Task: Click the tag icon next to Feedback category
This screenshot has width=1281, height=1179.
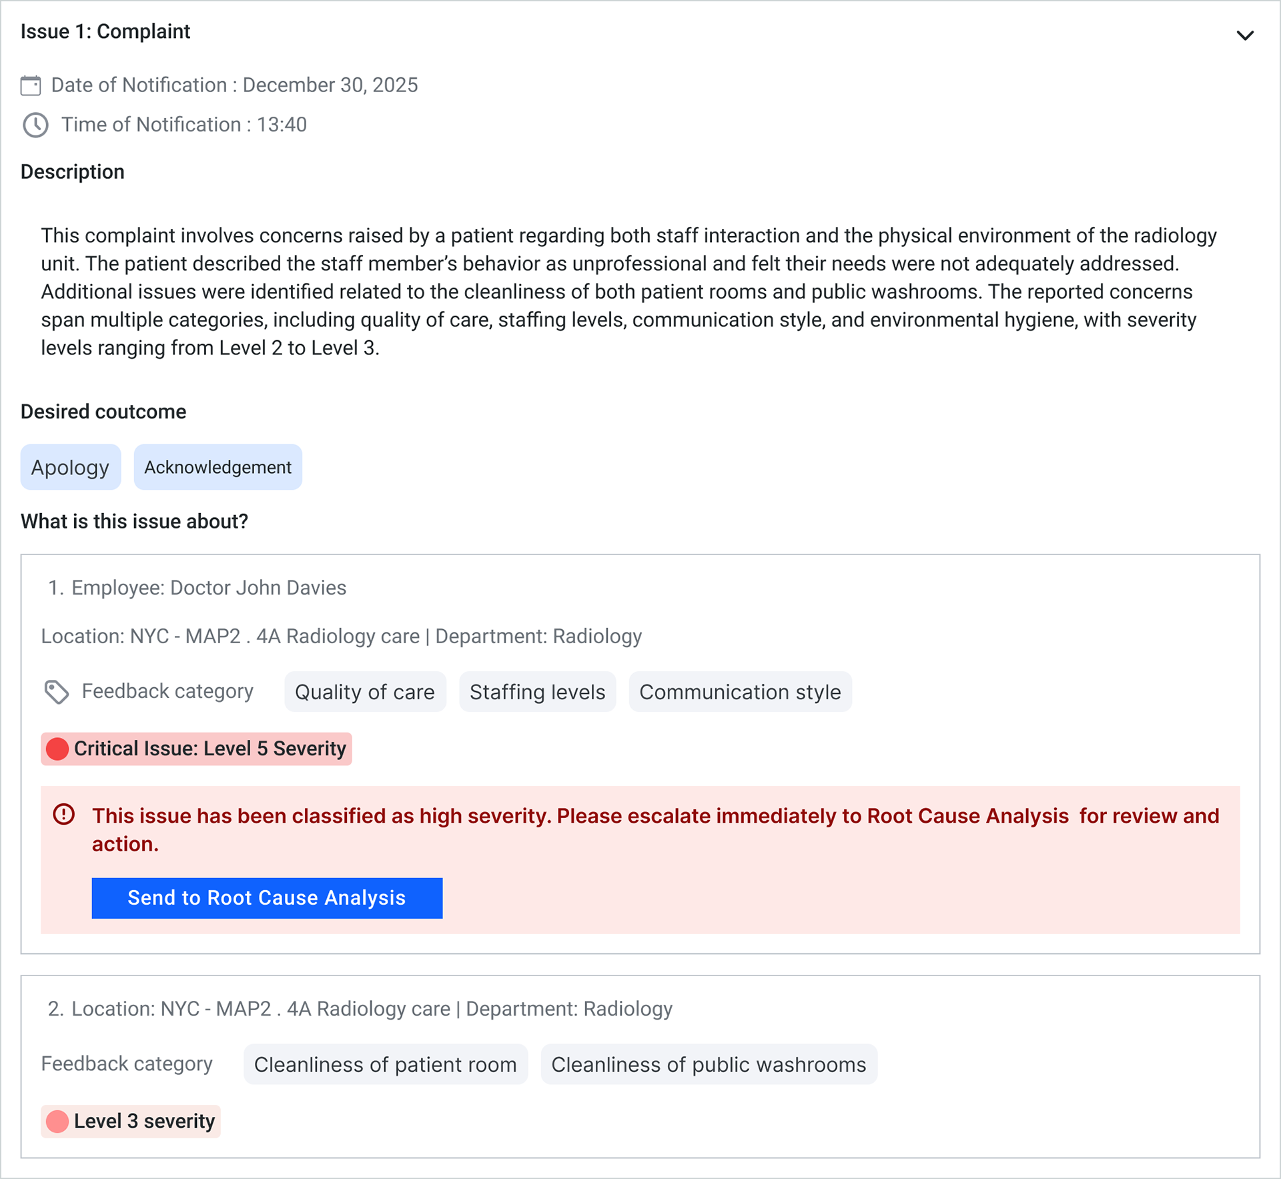Action: click(57, 692)
